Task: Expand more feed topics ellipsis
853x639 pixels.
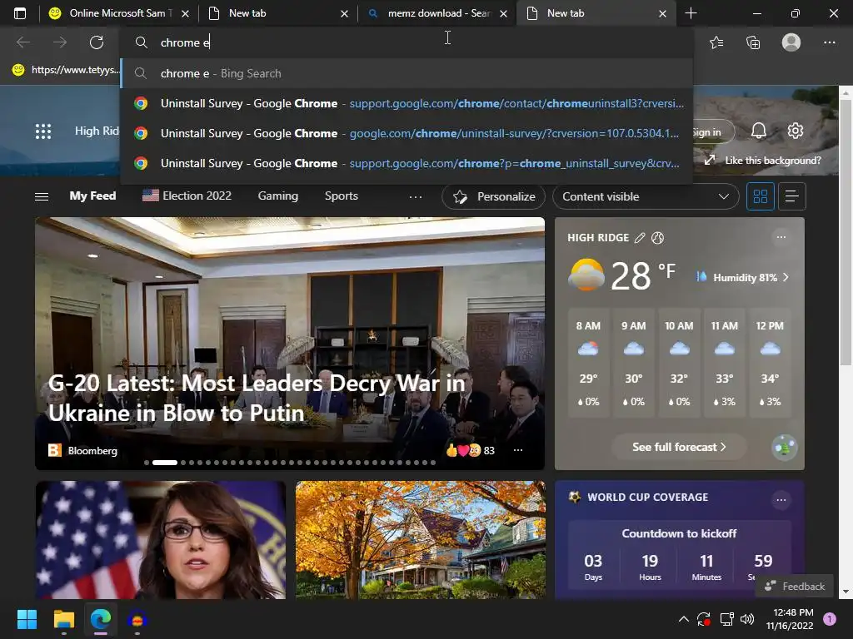Action: (416, 196)
